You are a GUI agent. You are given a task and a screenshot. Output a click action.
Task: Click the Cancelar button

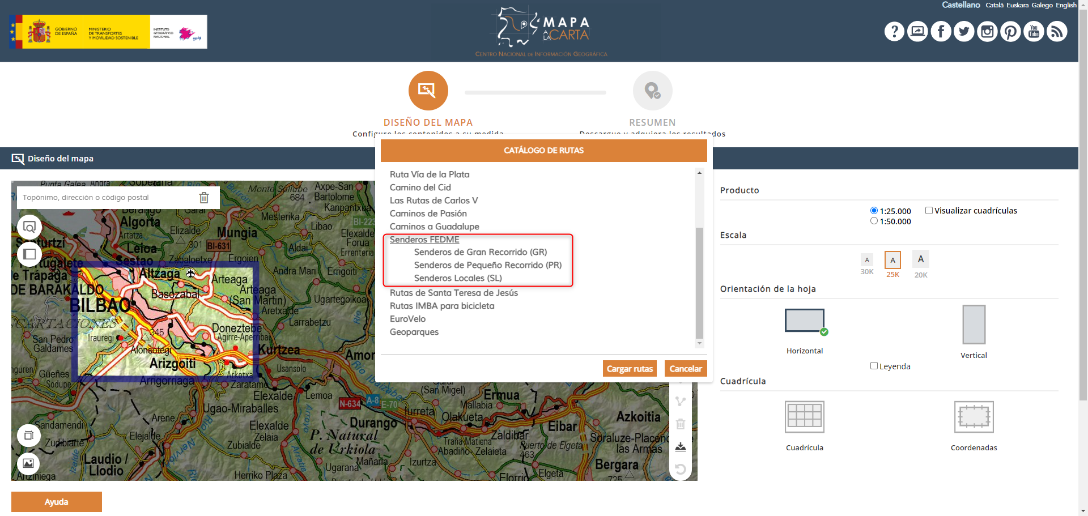[x=685, y=369]
